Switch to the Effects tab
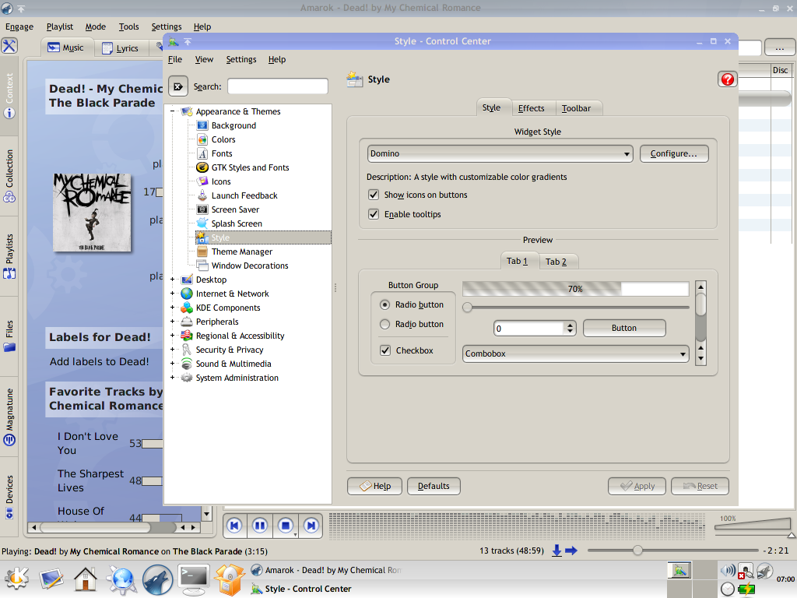This screenshot has height=598, width=797. click(531, 108)
